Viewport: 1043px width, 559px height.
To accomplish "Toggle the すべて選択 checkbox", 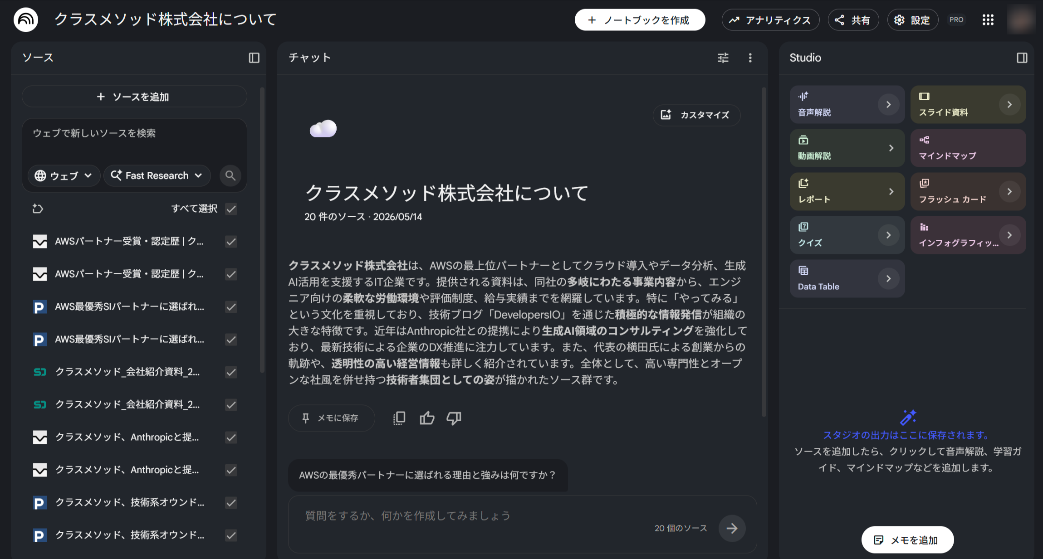I will pyautogui.click(x=231, y=209).
